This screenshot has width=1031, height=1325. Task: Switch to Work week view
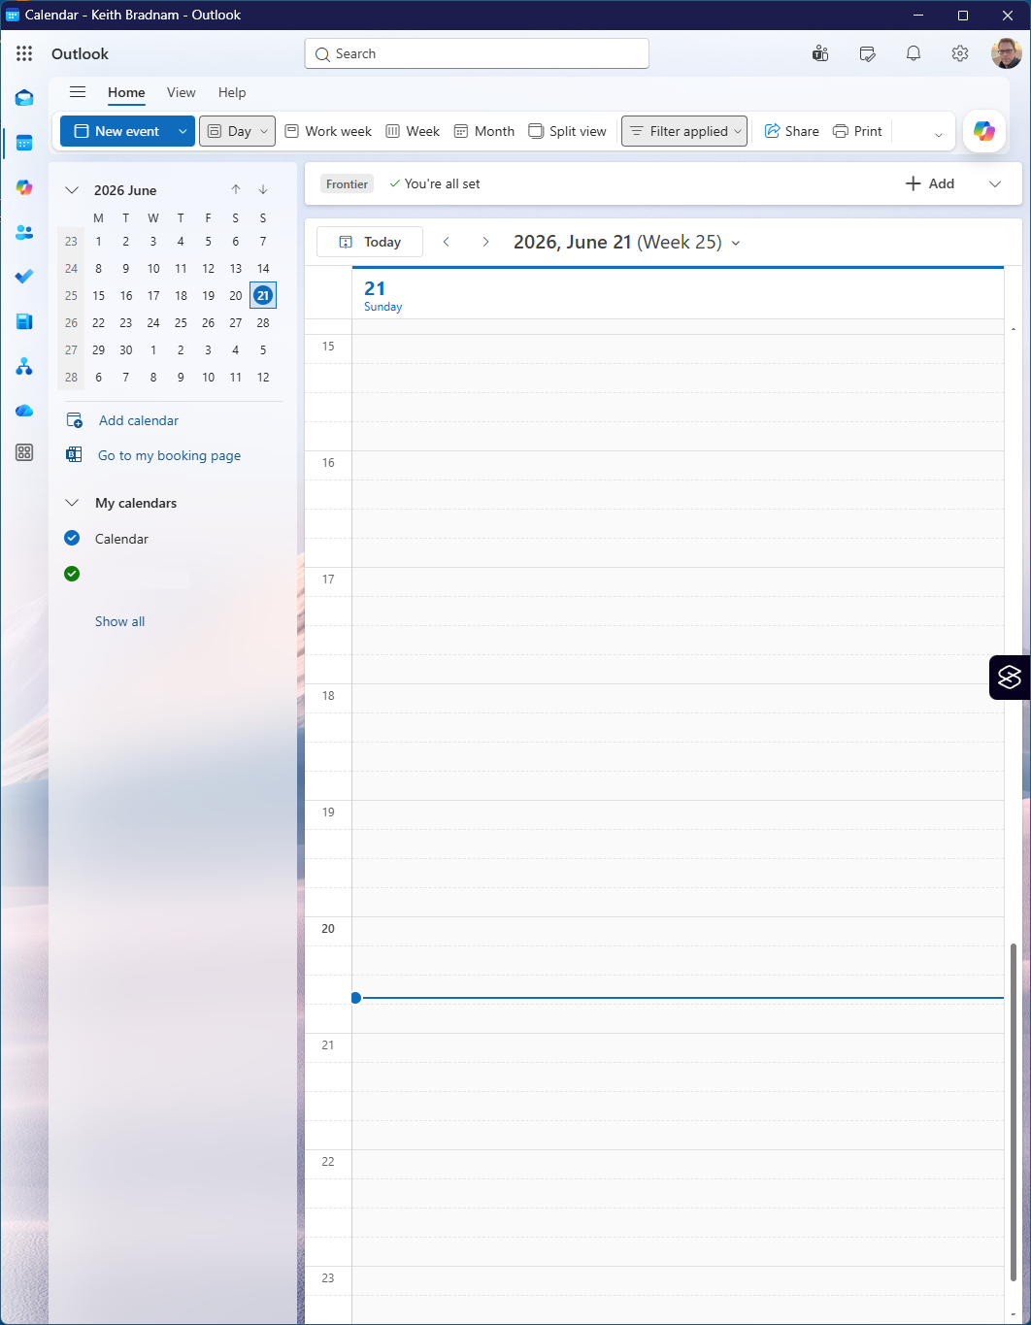[x=328, y=131]
